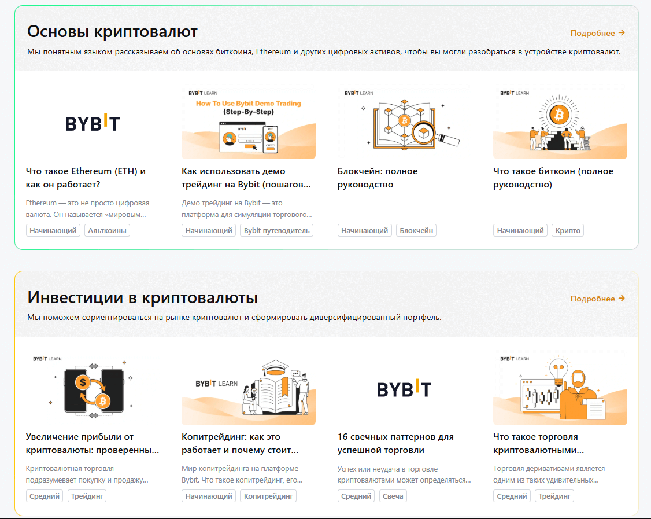
Task: Click the 'Основы криптовалют' section heading
Action: (112, 32)
